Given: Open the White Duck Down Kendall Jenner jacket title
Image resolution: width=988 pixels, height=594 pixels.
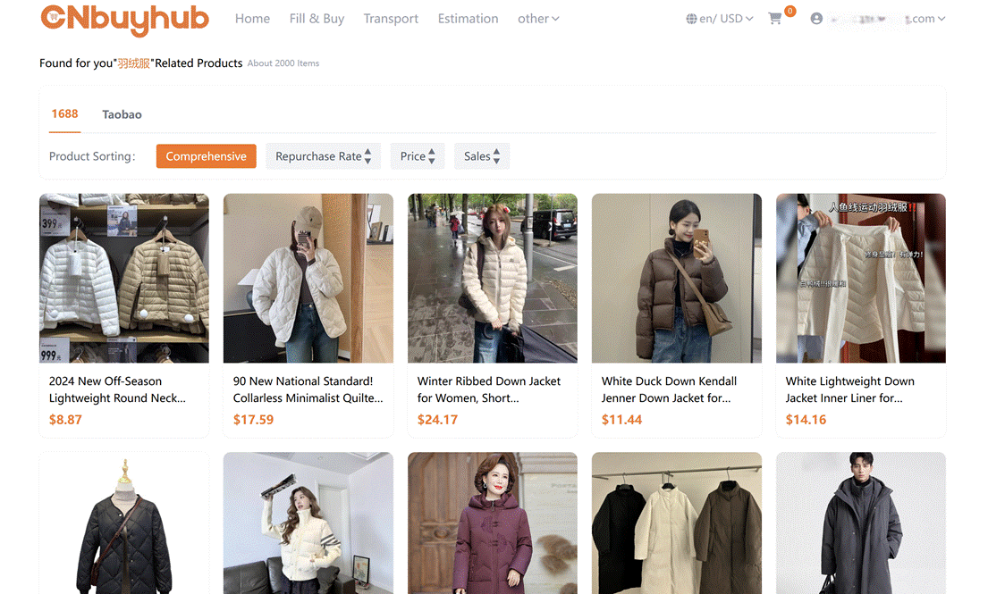Looking at the screenshot, I should pos(669,389).
